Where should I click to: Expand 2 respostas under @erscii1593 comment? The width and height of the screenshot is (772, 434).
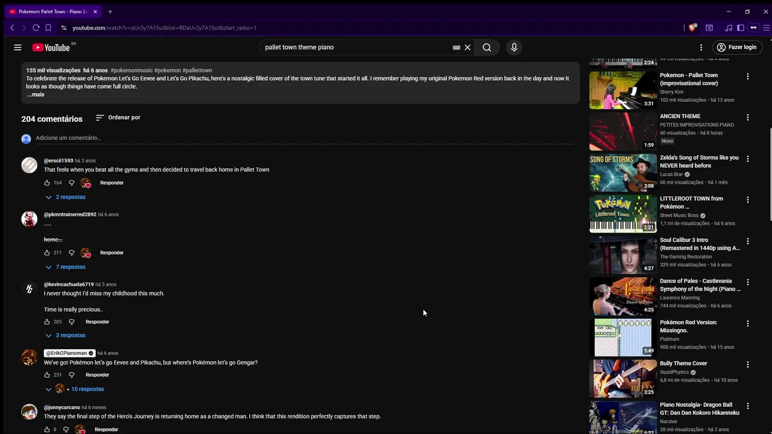tap(65, 197)
